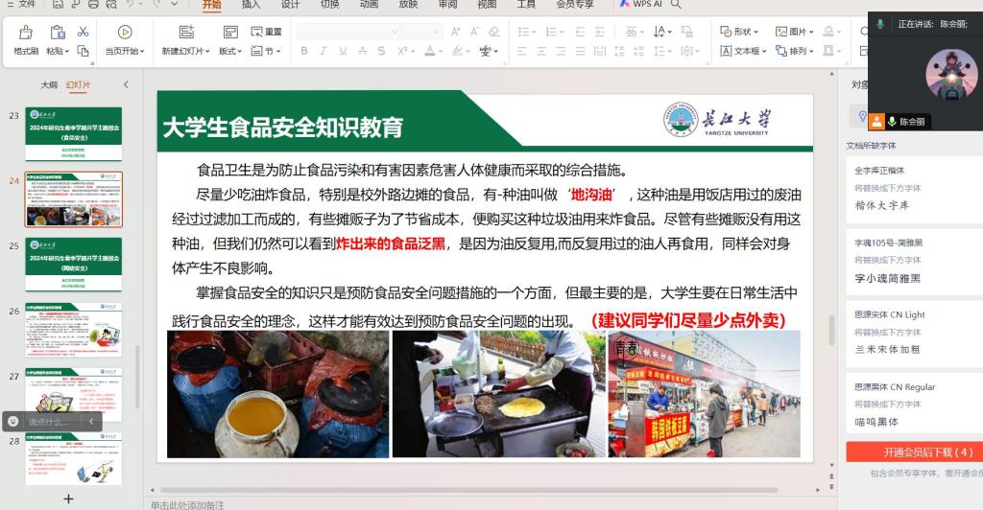Select slide 26 thumbnail
Screen dimensions: 983x510
pyautogui.click(x=73, y=329)
